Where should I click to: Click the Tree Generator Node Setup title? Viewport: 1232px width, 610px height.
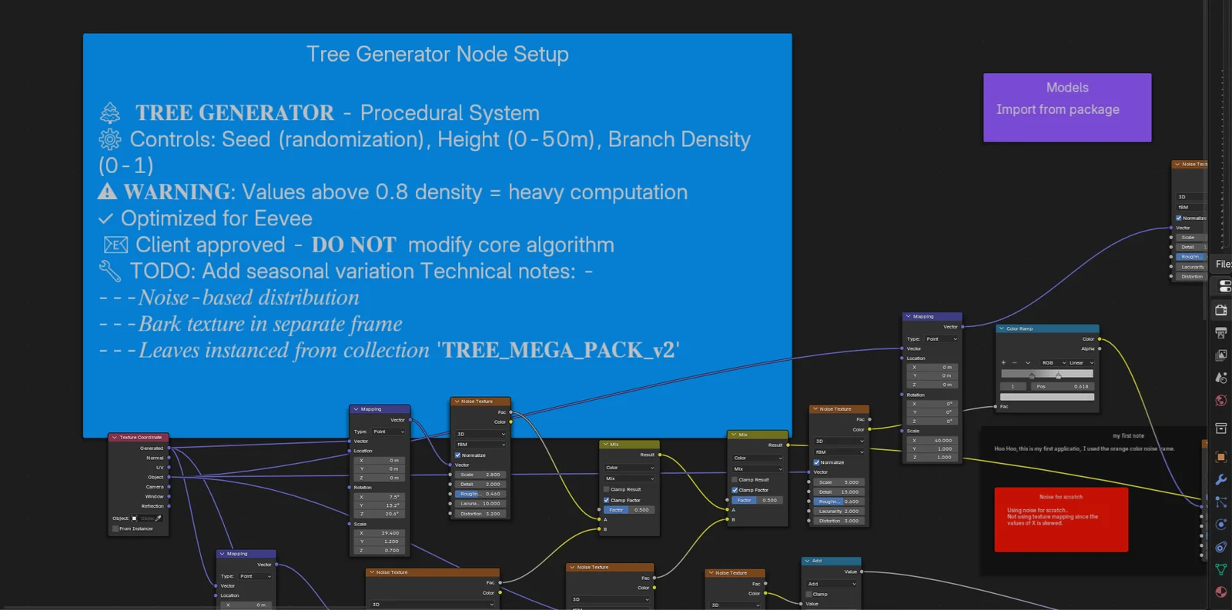tap(437, 55)
